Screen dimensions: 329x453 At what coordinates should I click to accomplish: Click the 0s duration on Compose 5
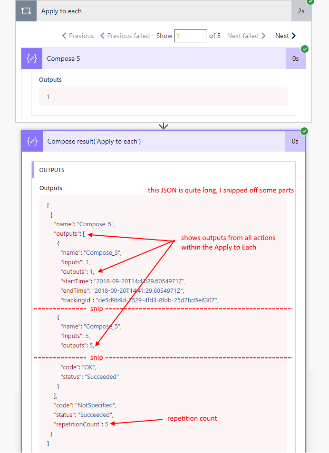(x=296, y=58)
